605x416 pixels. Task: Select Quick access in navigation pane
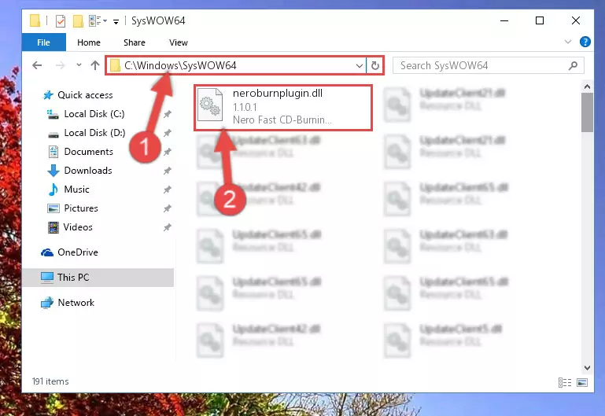coord(78,95)
